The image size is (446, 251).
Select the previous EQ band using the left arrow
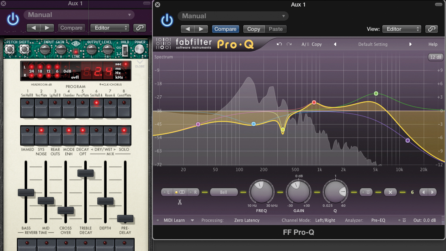[424, 192]
